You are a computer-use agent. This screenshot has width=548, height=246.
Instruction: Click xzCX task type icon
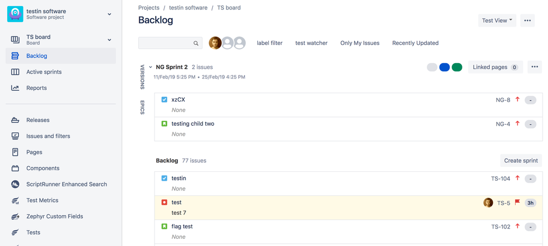(164, 100)
